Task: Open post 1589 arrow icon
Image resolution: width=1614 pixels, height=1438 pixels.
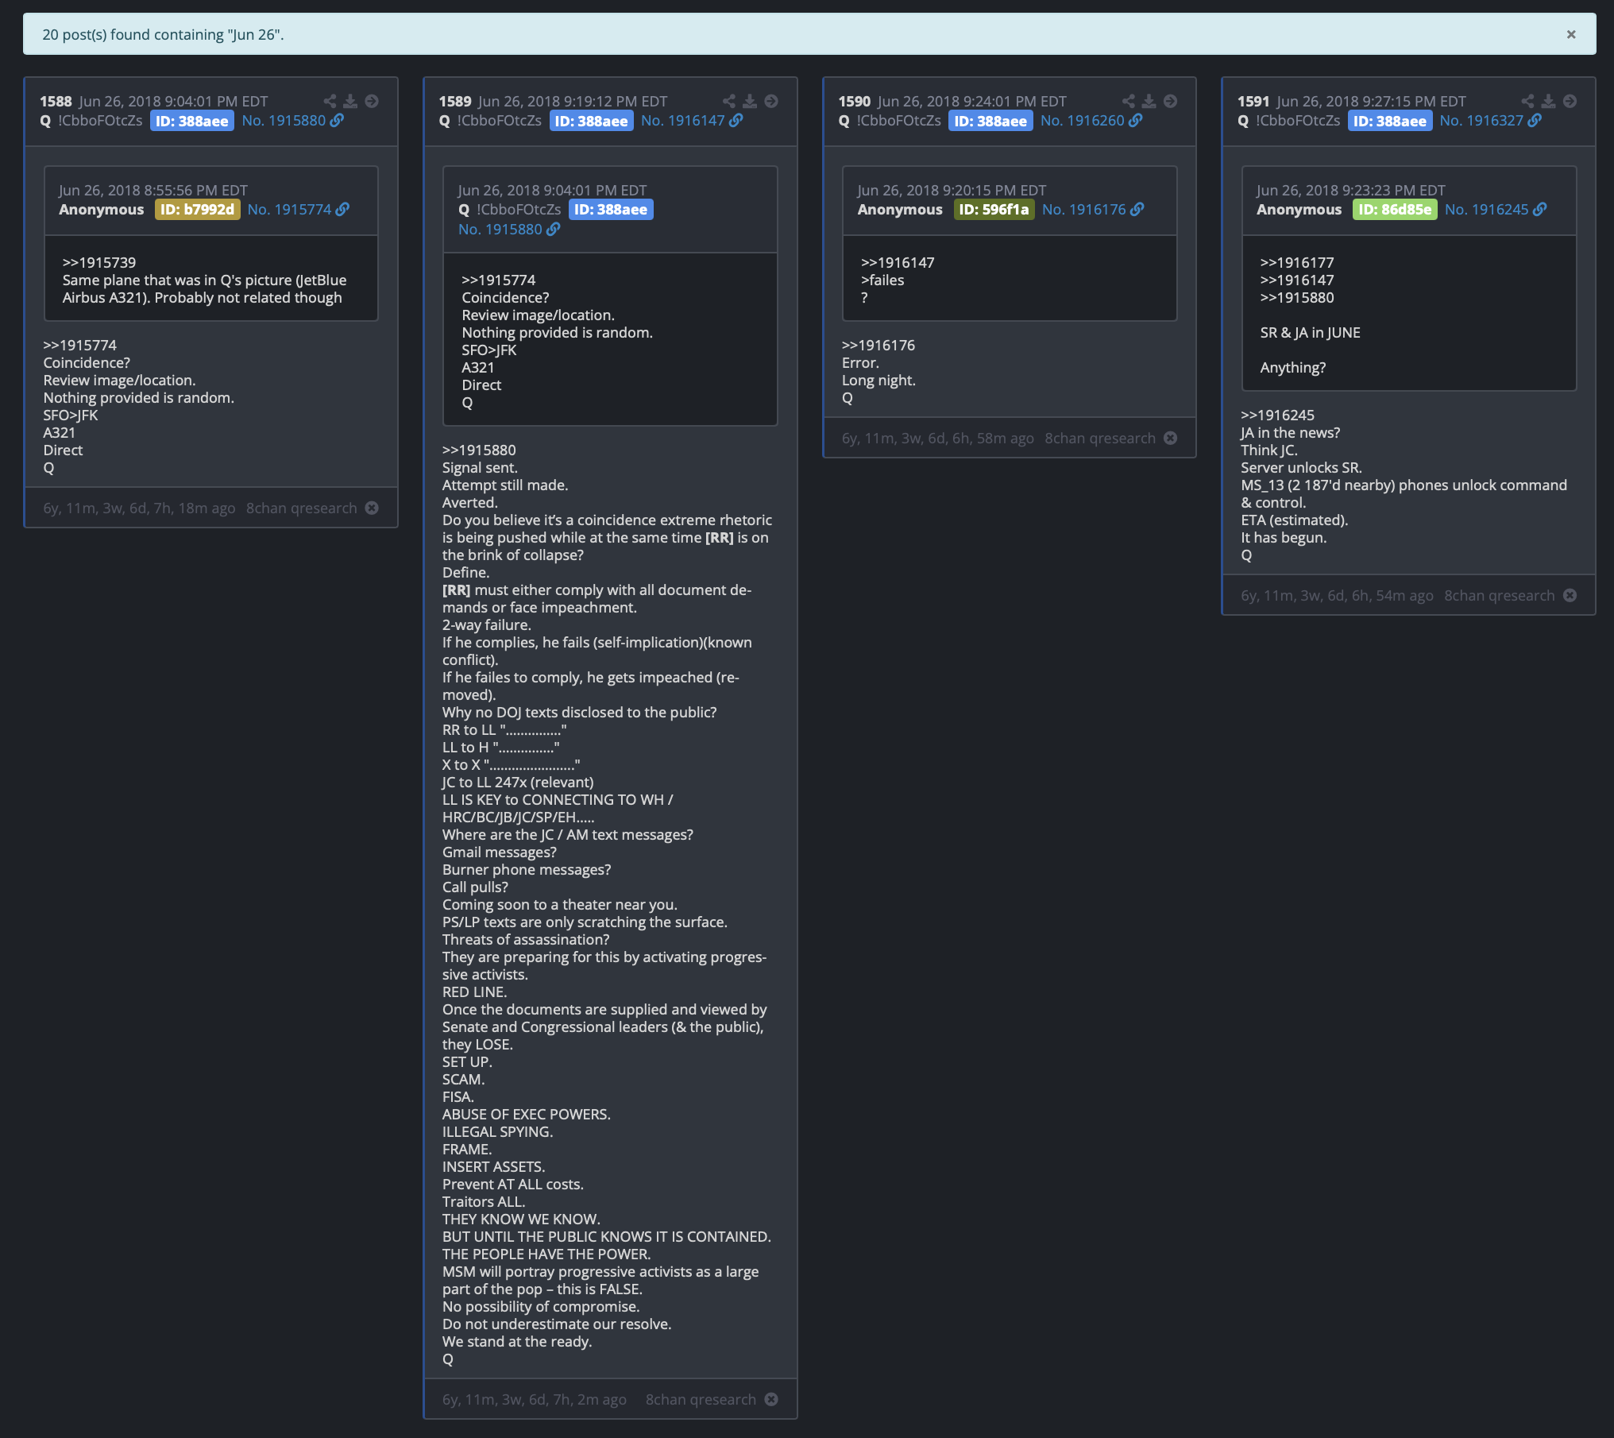Action: [771, 101]
